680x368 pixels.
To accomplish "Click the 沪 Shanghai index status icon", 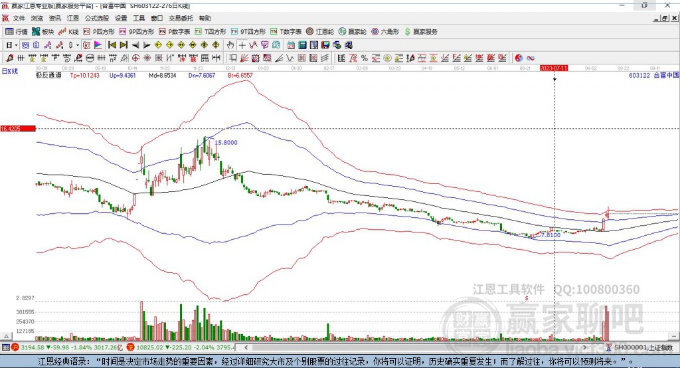I will click(15, 347).
